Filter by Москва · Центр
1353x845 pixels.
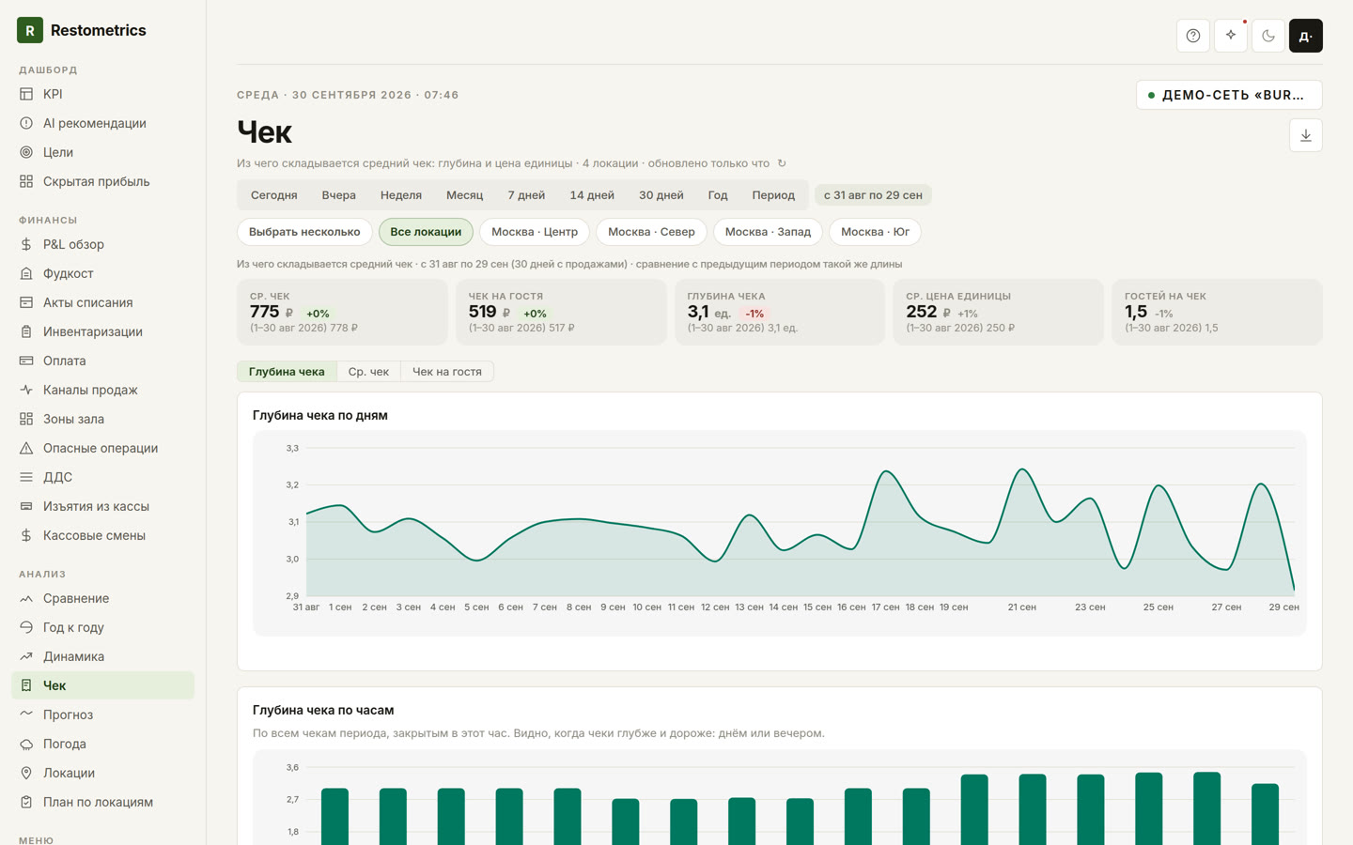[535, 232]
